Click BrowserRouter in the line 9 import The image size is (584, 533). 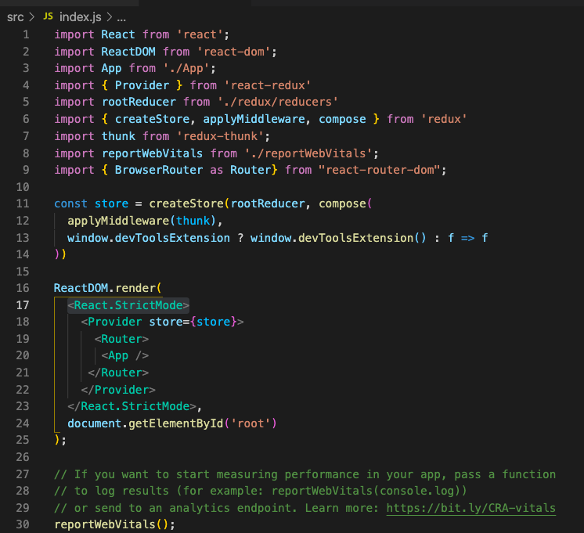pos(159,170)
